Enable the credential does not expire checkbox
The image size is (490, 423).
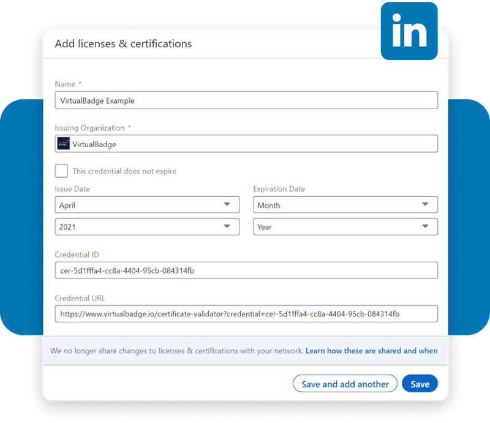61,170
